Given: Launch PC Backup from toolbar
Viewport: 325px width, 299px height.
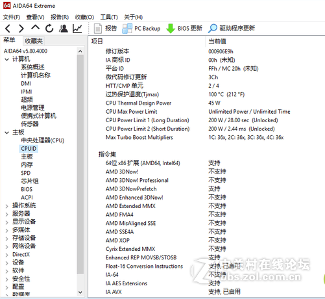Looking at the screenshot, I should (141, 29).
